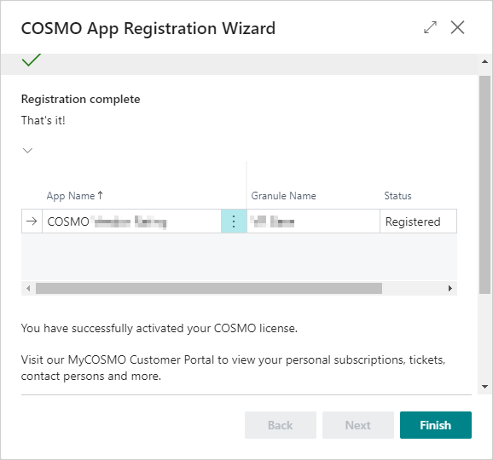Screen dimensions: 493x460
Task: Select the Registered status cell
Action: point(418,221)
